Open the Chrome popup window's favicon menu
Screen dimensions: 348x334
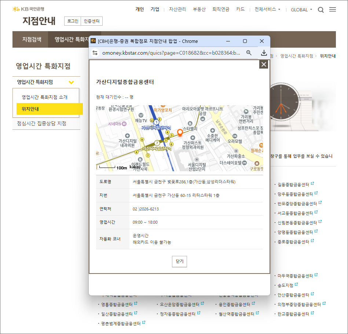pos(93,41)
